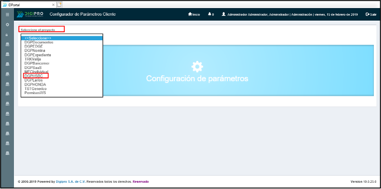Open the hamburger menu in the sidebar
Screen dimensions: 381x189
(7, 14)
